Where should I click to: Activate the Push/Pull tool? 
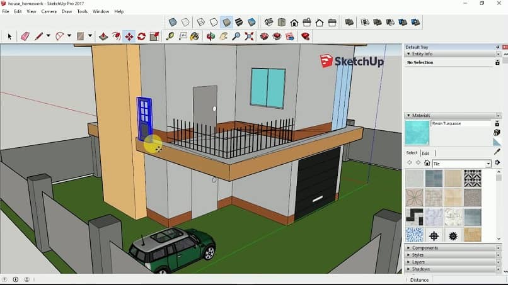pos(103,36)
